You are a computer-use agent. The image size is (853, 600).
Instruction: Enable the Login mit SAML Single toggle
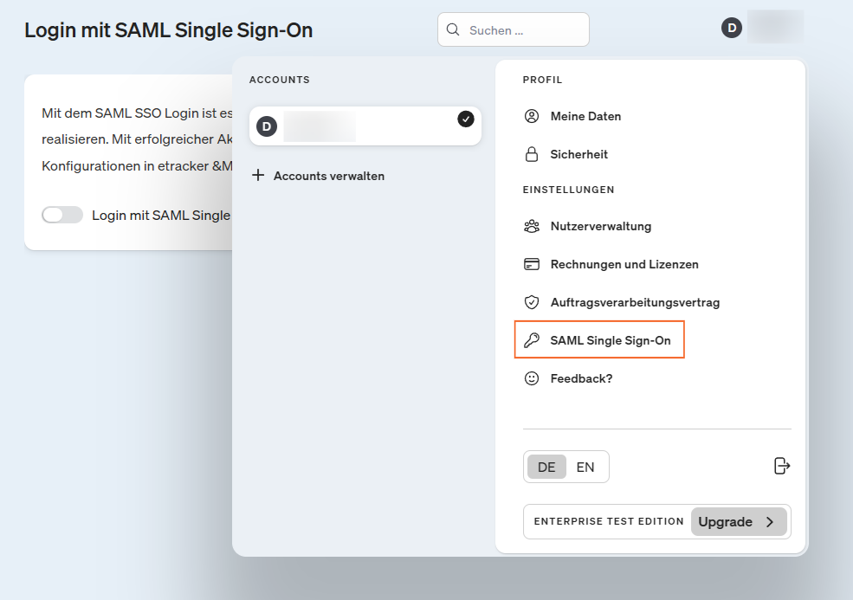62,215
